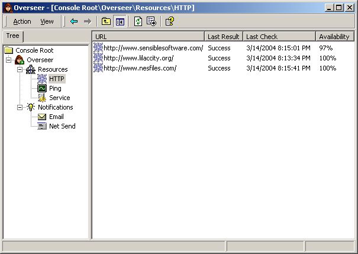This screenshot has width=358, height=254.
Task: Click the Service gear icon
Action: (42, 98)
